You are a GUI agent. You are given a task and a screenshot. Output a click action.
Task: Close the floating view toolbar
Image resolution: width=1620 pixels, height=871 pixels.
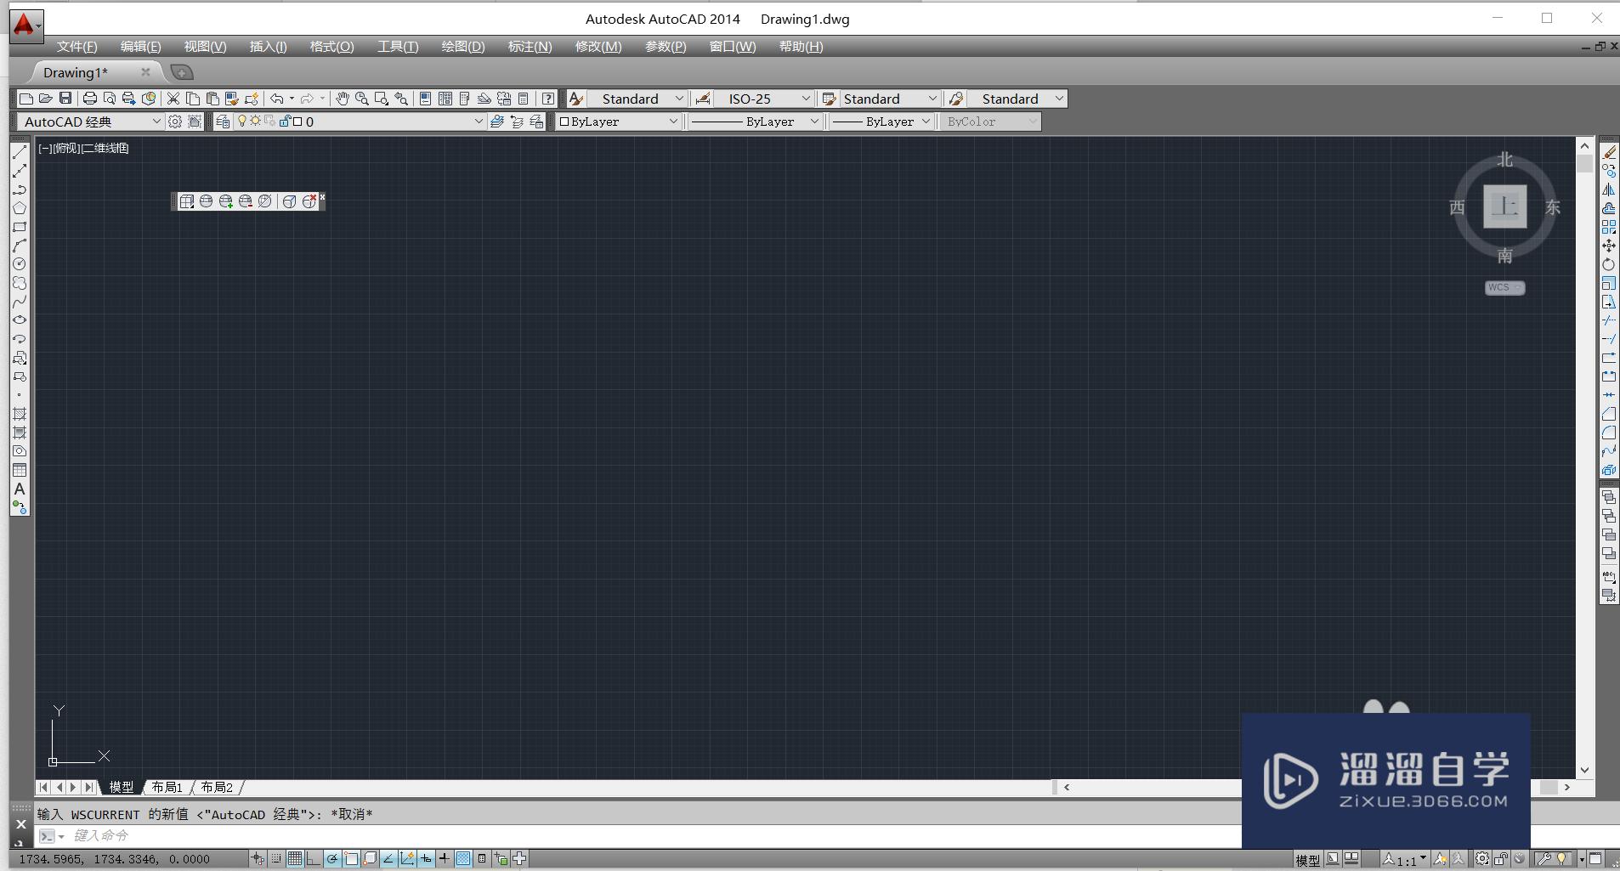322,197
